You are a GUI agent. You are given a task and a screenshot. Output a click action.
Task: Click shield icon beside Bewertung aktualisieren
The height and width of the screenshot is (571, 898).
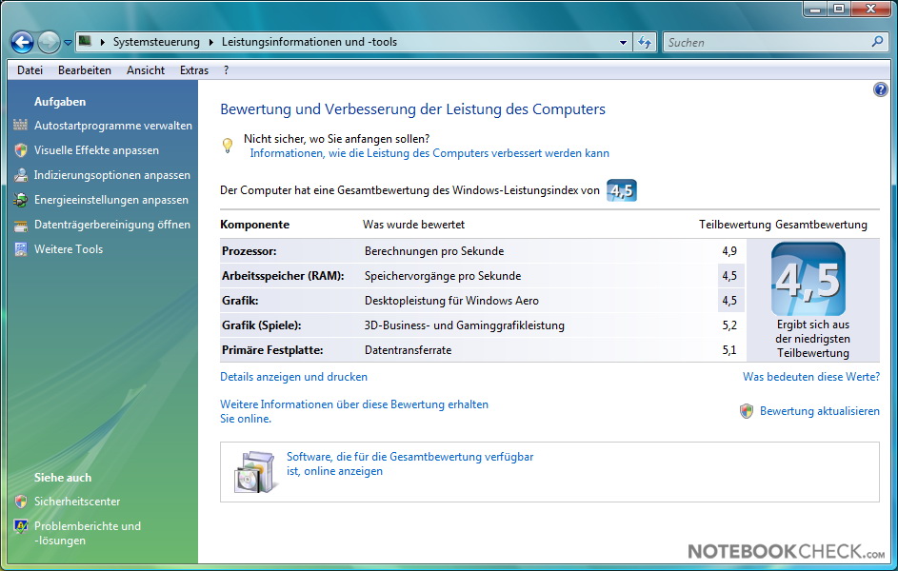pos(747,411)
